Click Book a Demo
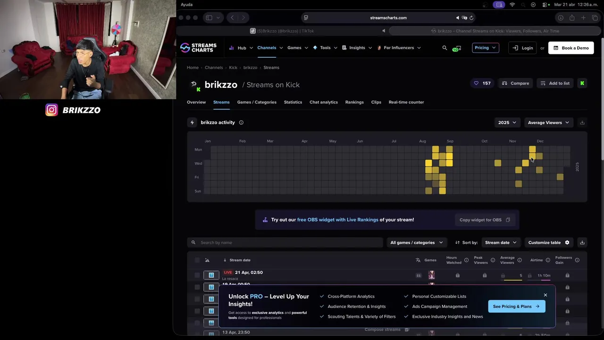Image resolution: width=604 pixels, height=340 pixels. (571, 48)
